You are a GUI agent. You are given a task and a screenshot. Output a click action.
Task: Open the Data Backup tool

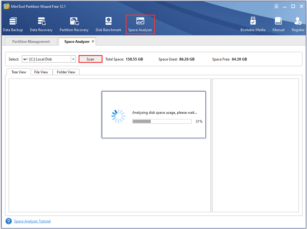(x=13, y=24)
